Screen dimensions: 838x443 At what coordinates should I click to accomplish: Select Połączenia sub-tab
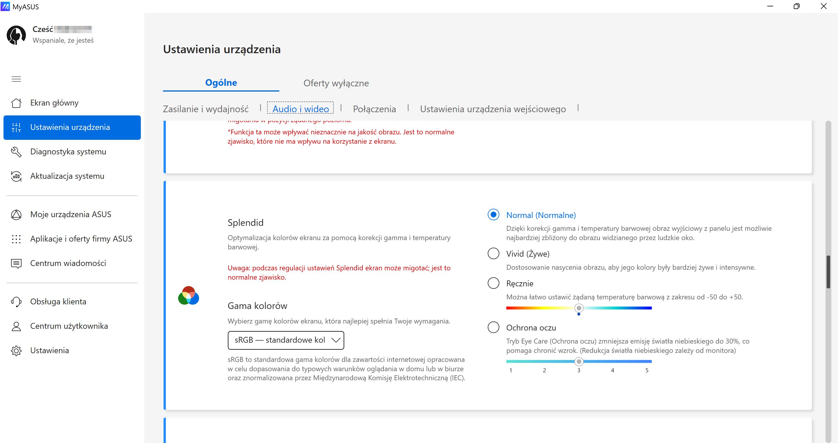pos(374,109)
